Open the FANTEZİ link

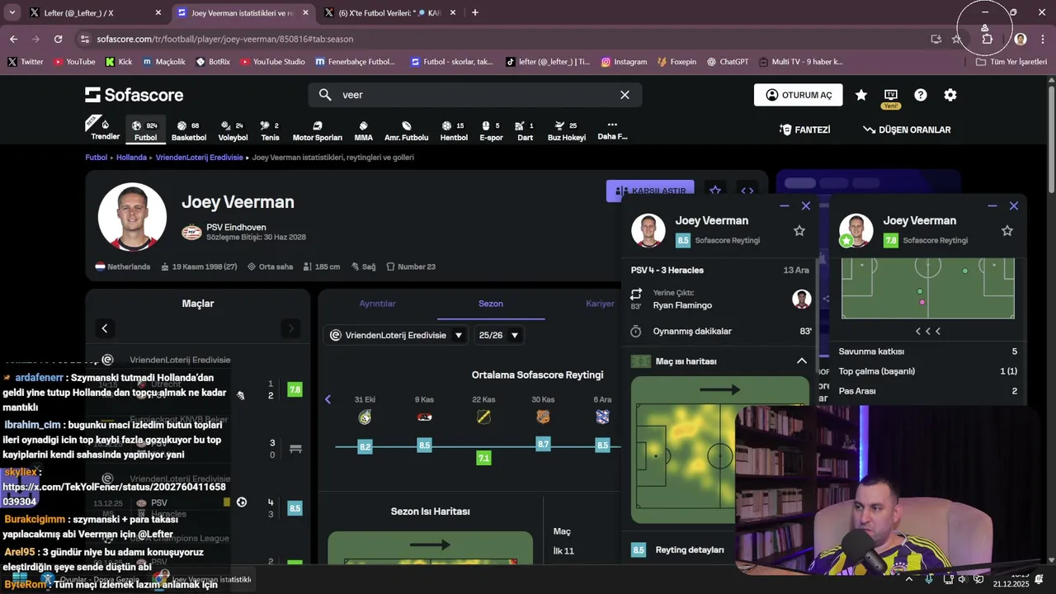click(x=804, y=130)
